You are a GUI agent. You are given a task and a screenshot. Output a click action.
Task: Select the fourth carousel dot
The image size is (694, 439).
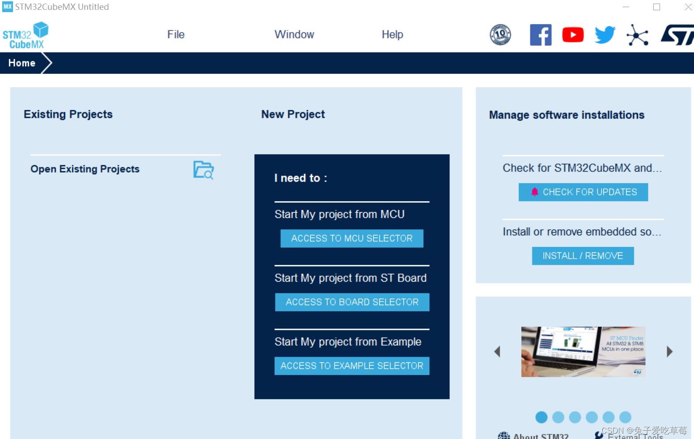pos(592,417)
